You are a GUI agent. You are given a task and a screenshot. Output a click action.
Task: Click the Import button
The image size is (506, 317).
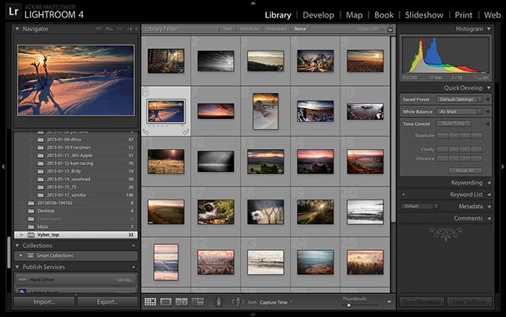click(x=44, y=302)
